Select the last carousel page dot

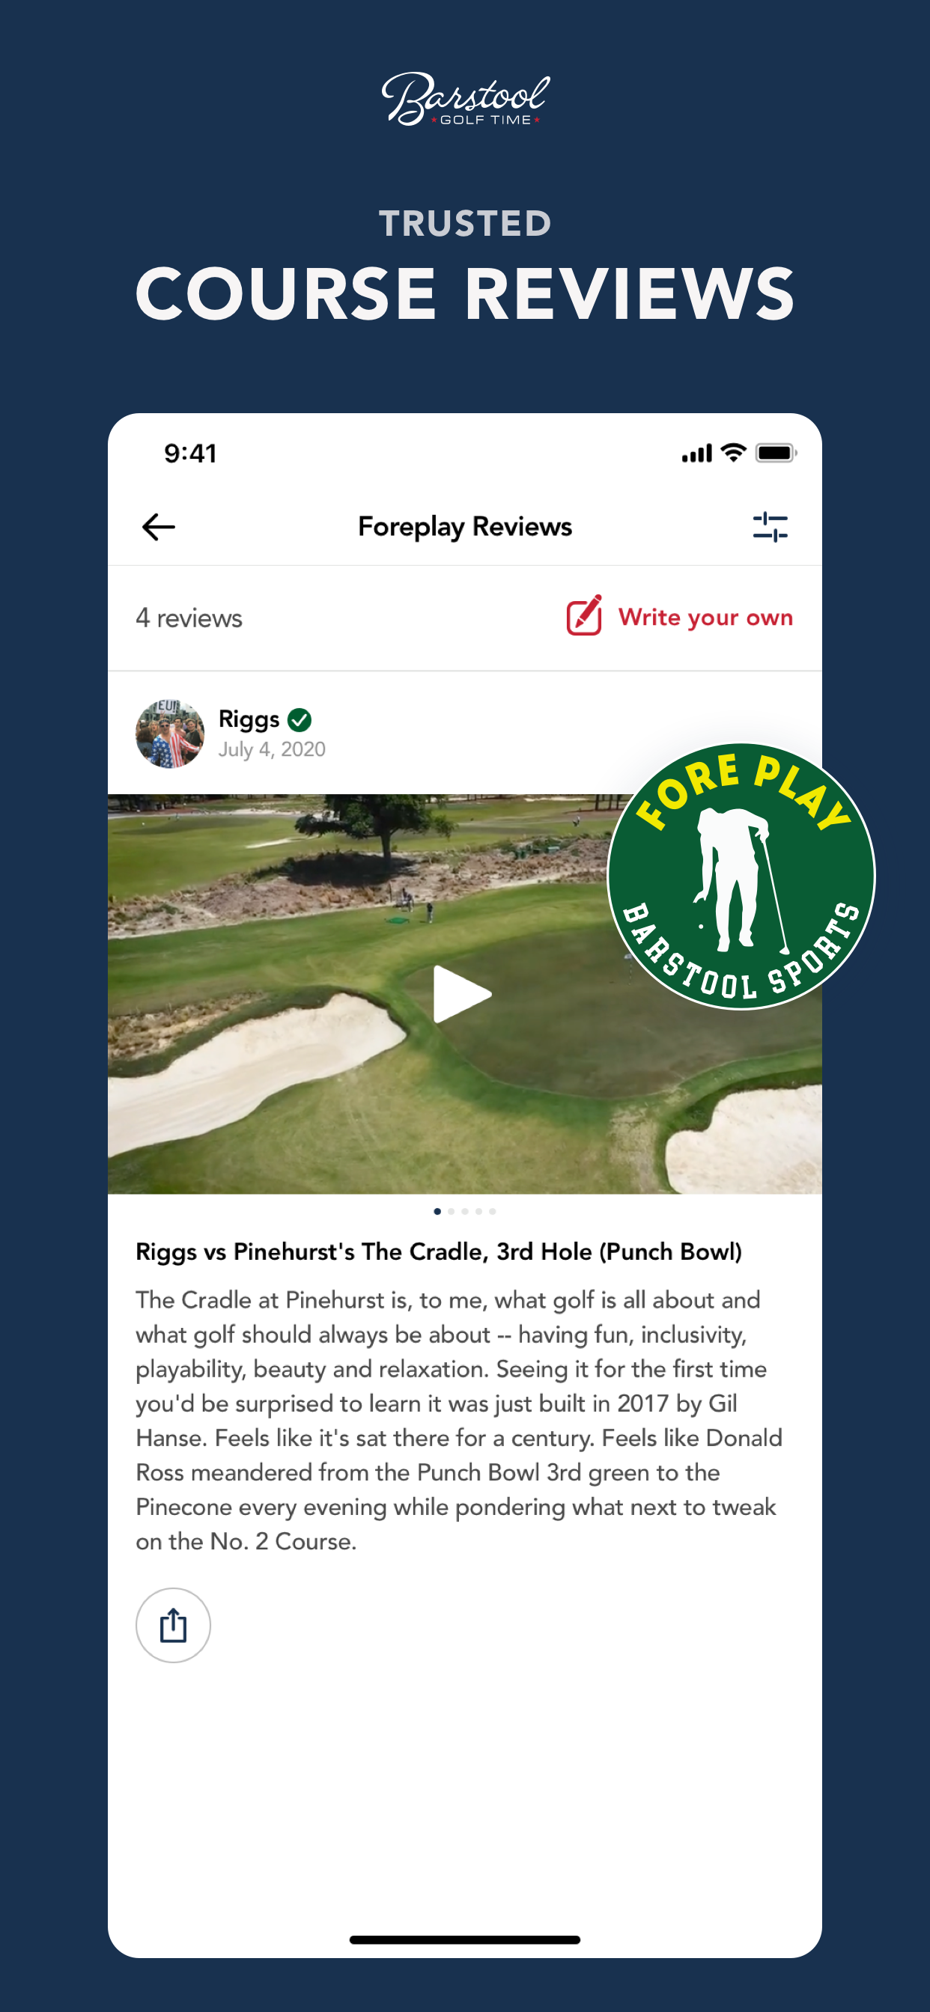click(493, 1211)
